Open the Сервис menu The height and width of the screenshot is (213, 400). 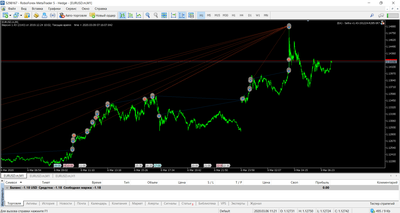(71, 9)
